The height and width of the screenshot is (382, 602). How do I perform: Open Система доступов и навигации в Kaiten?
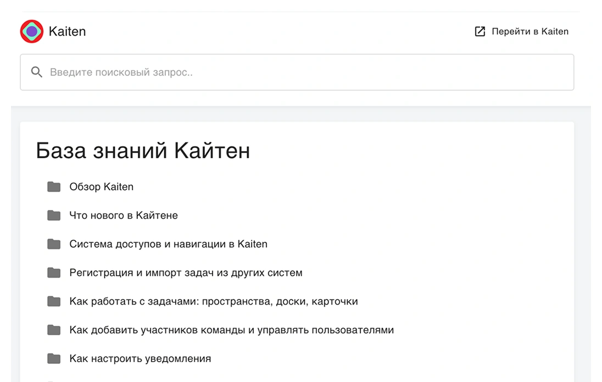(x=168, y=243)
